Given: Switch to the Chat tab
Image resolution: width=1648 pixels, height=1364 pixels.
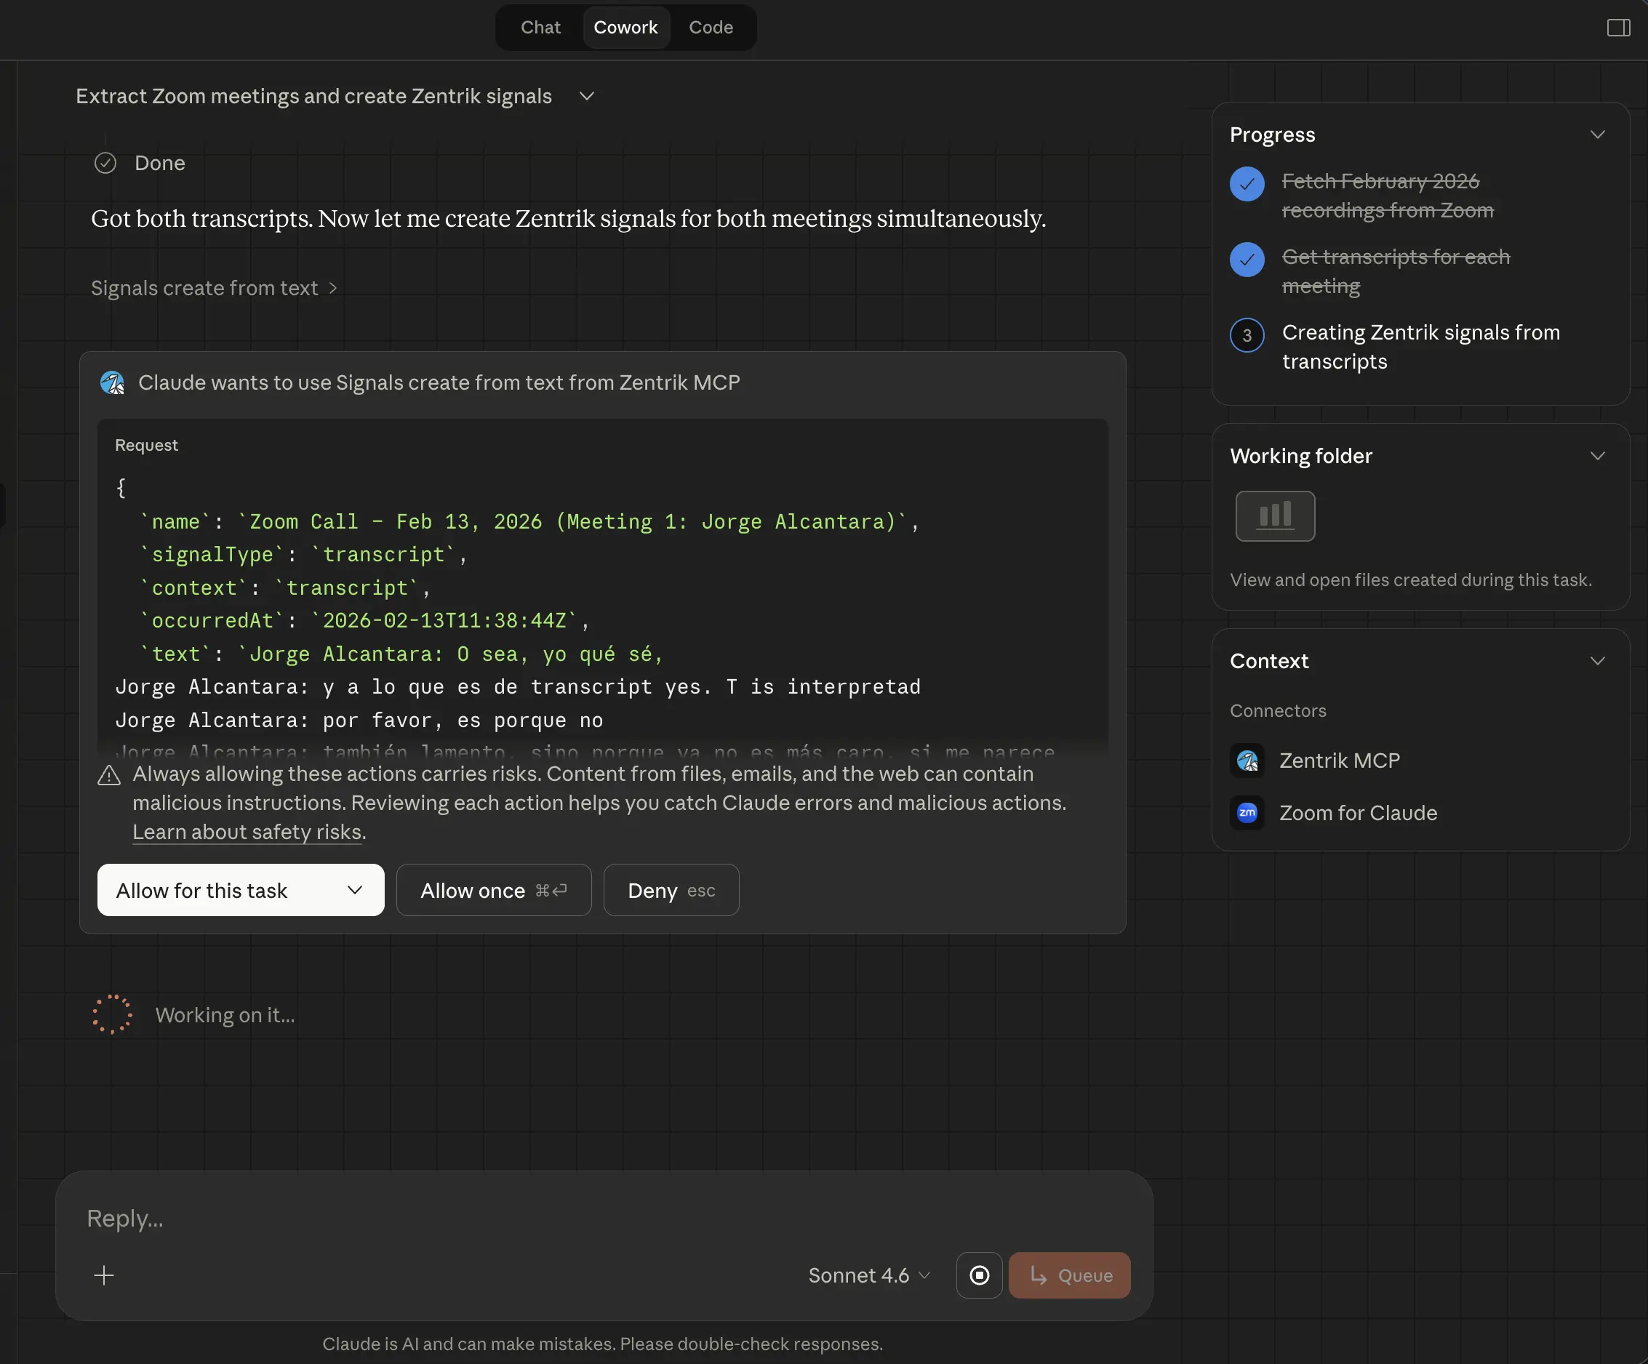Looking at the screenshot, I should click(540, 28).
